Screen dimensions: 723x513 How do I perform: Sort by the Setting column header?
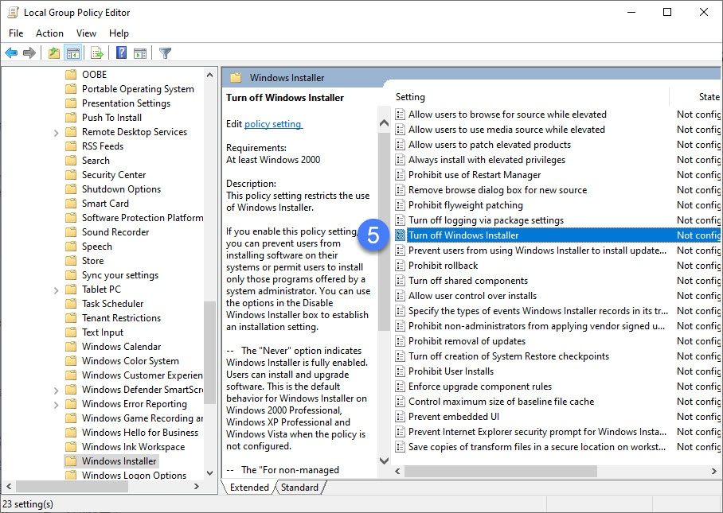click(x=410, y=97)
